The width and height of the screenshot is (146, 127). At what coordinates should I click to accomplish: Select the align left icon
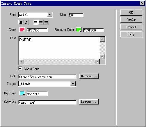[x=35, y=22]
